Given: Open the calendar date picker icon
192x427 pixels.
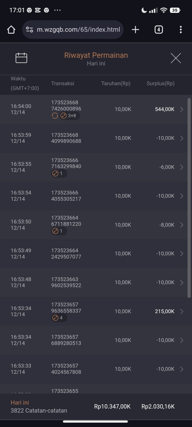Looking at the screenshot, I should [x=21, y=58].
